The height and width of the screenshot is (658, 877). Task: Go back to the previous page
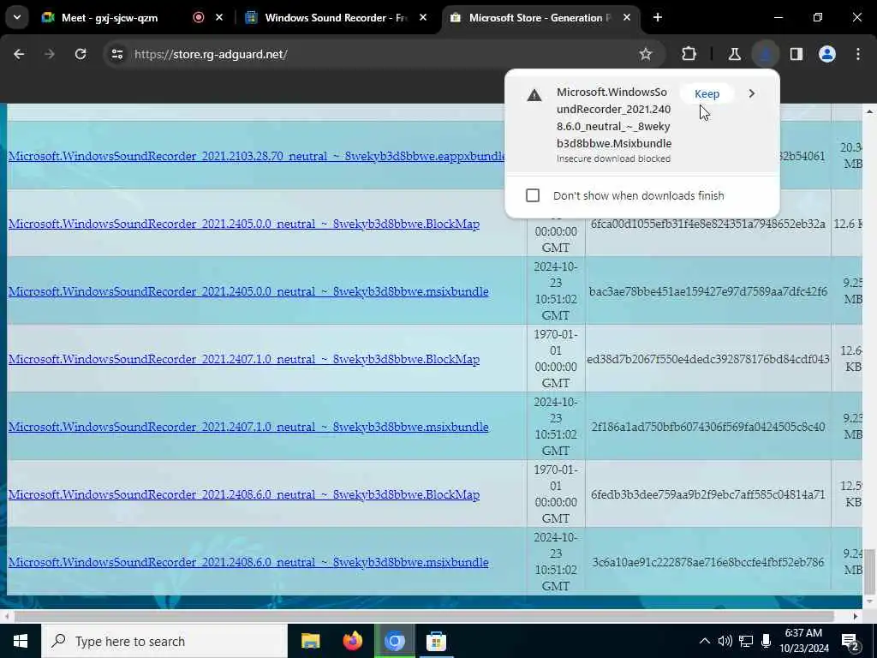coord(19,54)
